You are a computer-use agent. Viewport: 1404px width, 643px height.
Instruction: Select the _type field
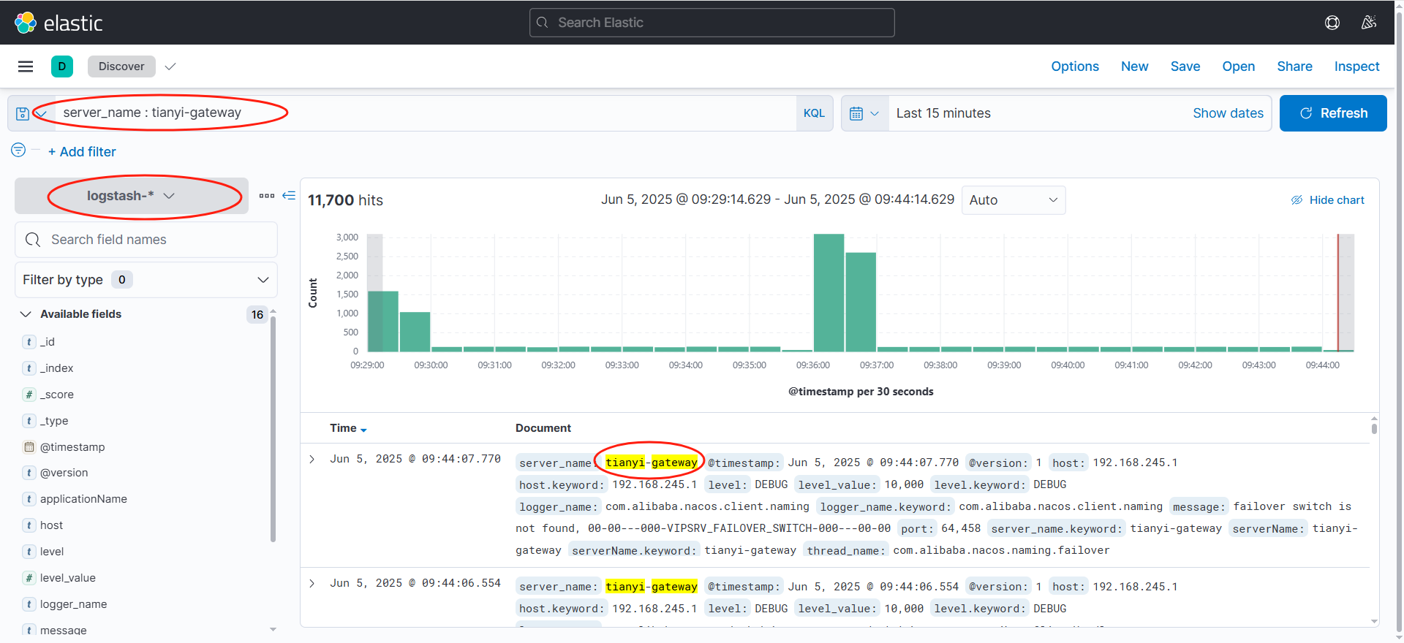[x=54, y=421]
